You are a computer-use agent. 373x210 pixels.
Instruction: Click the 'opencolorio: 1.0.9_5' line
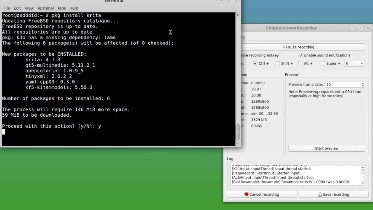click(x=54, y=71)
